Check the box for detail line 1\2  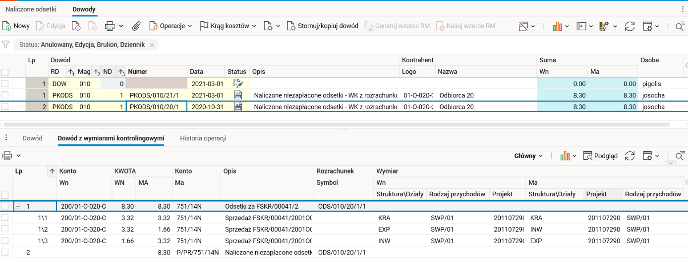(5, 229)
